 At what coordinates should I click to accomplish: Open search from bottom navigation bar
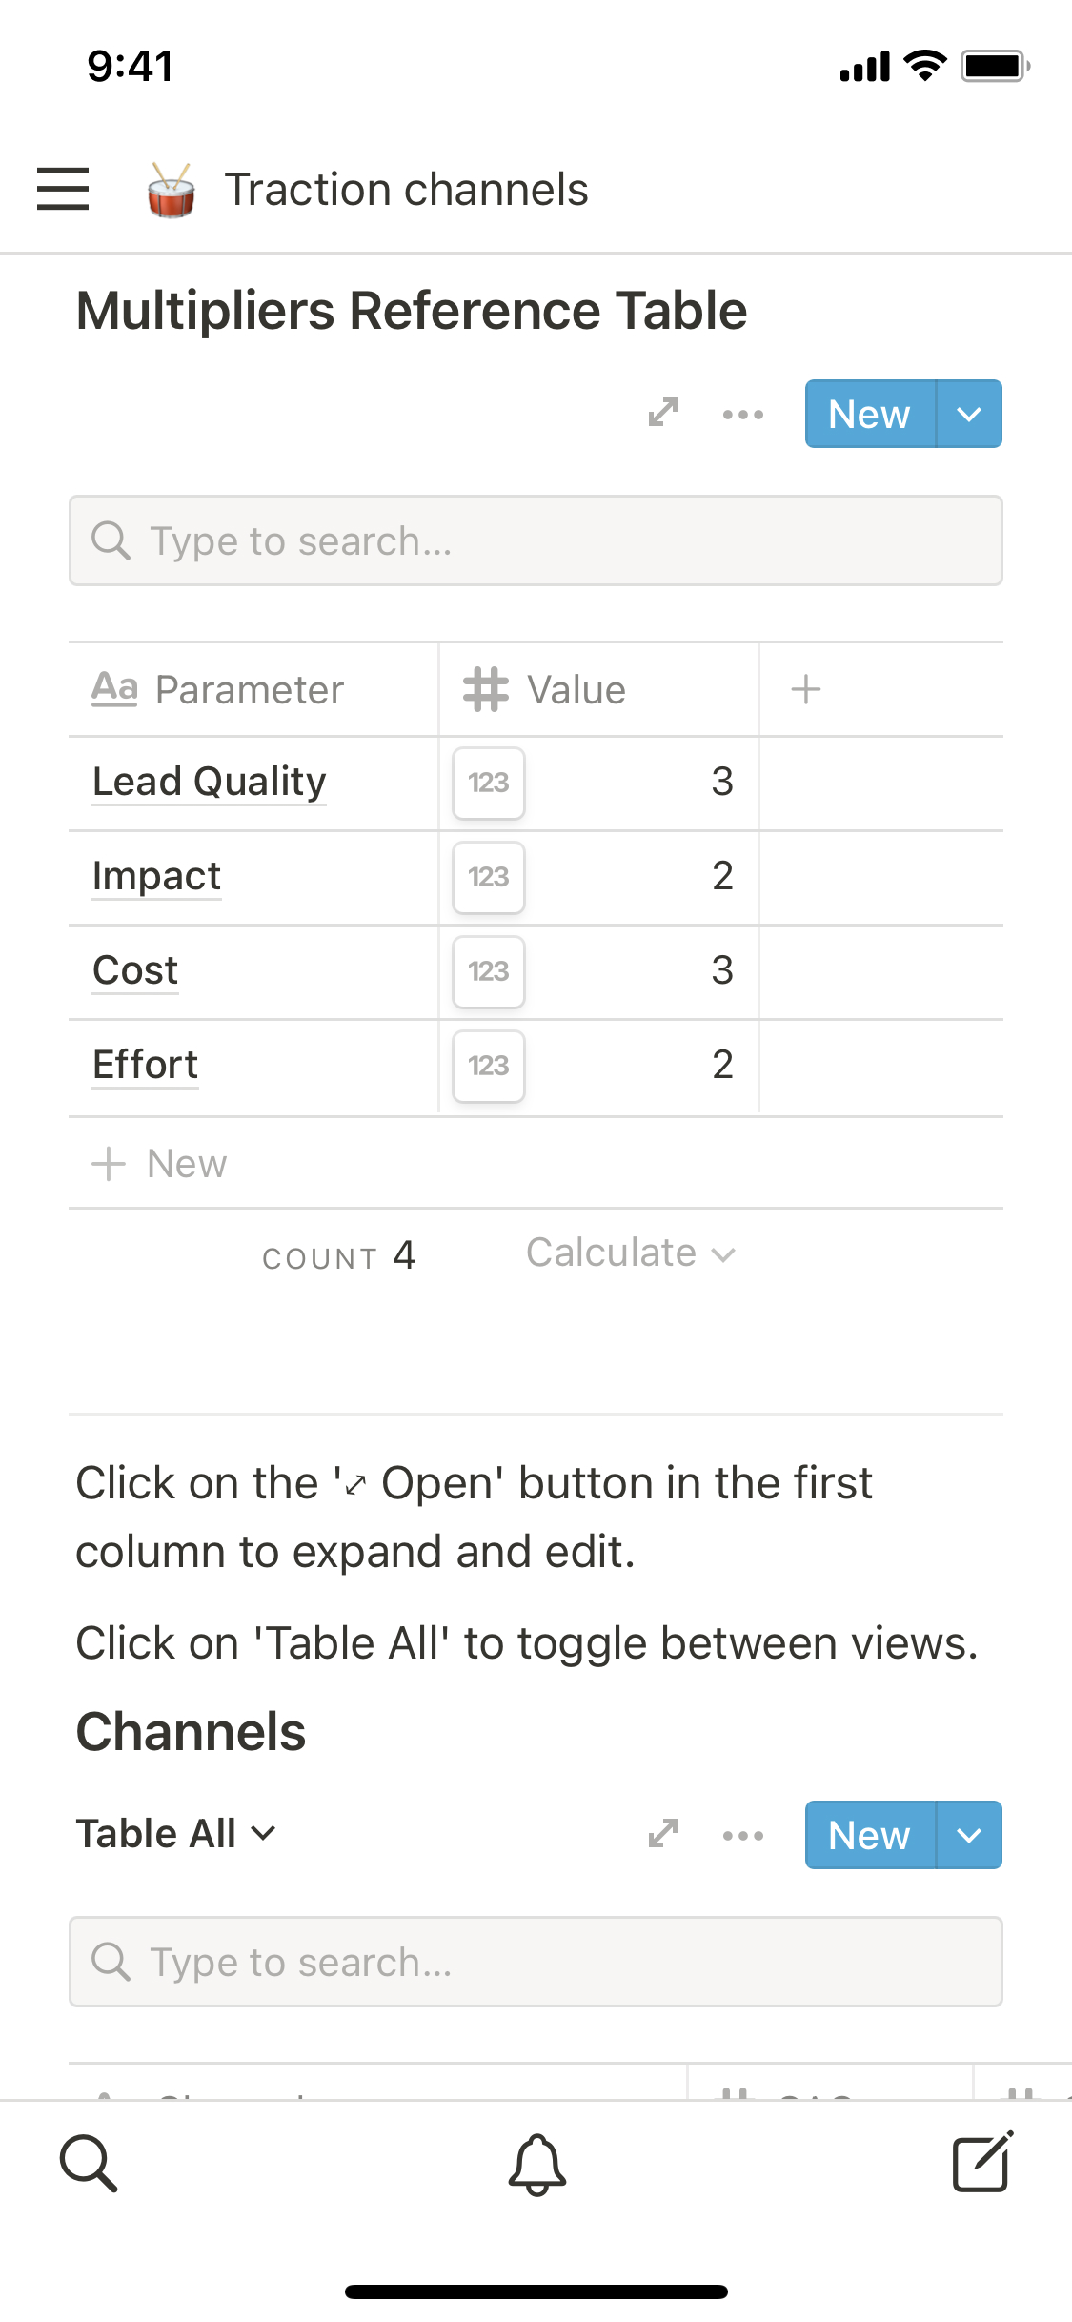point(89,2164)
